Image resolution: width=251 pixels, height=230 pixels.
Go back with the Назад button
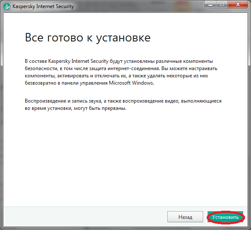[x=185, y=217]
